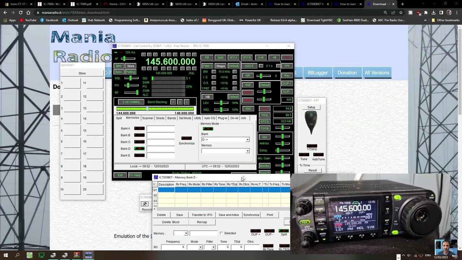Decrease BW with the minus button
The width and height of the screenshot is (462, 260).
pyautogui.click(x=214, y=72)
